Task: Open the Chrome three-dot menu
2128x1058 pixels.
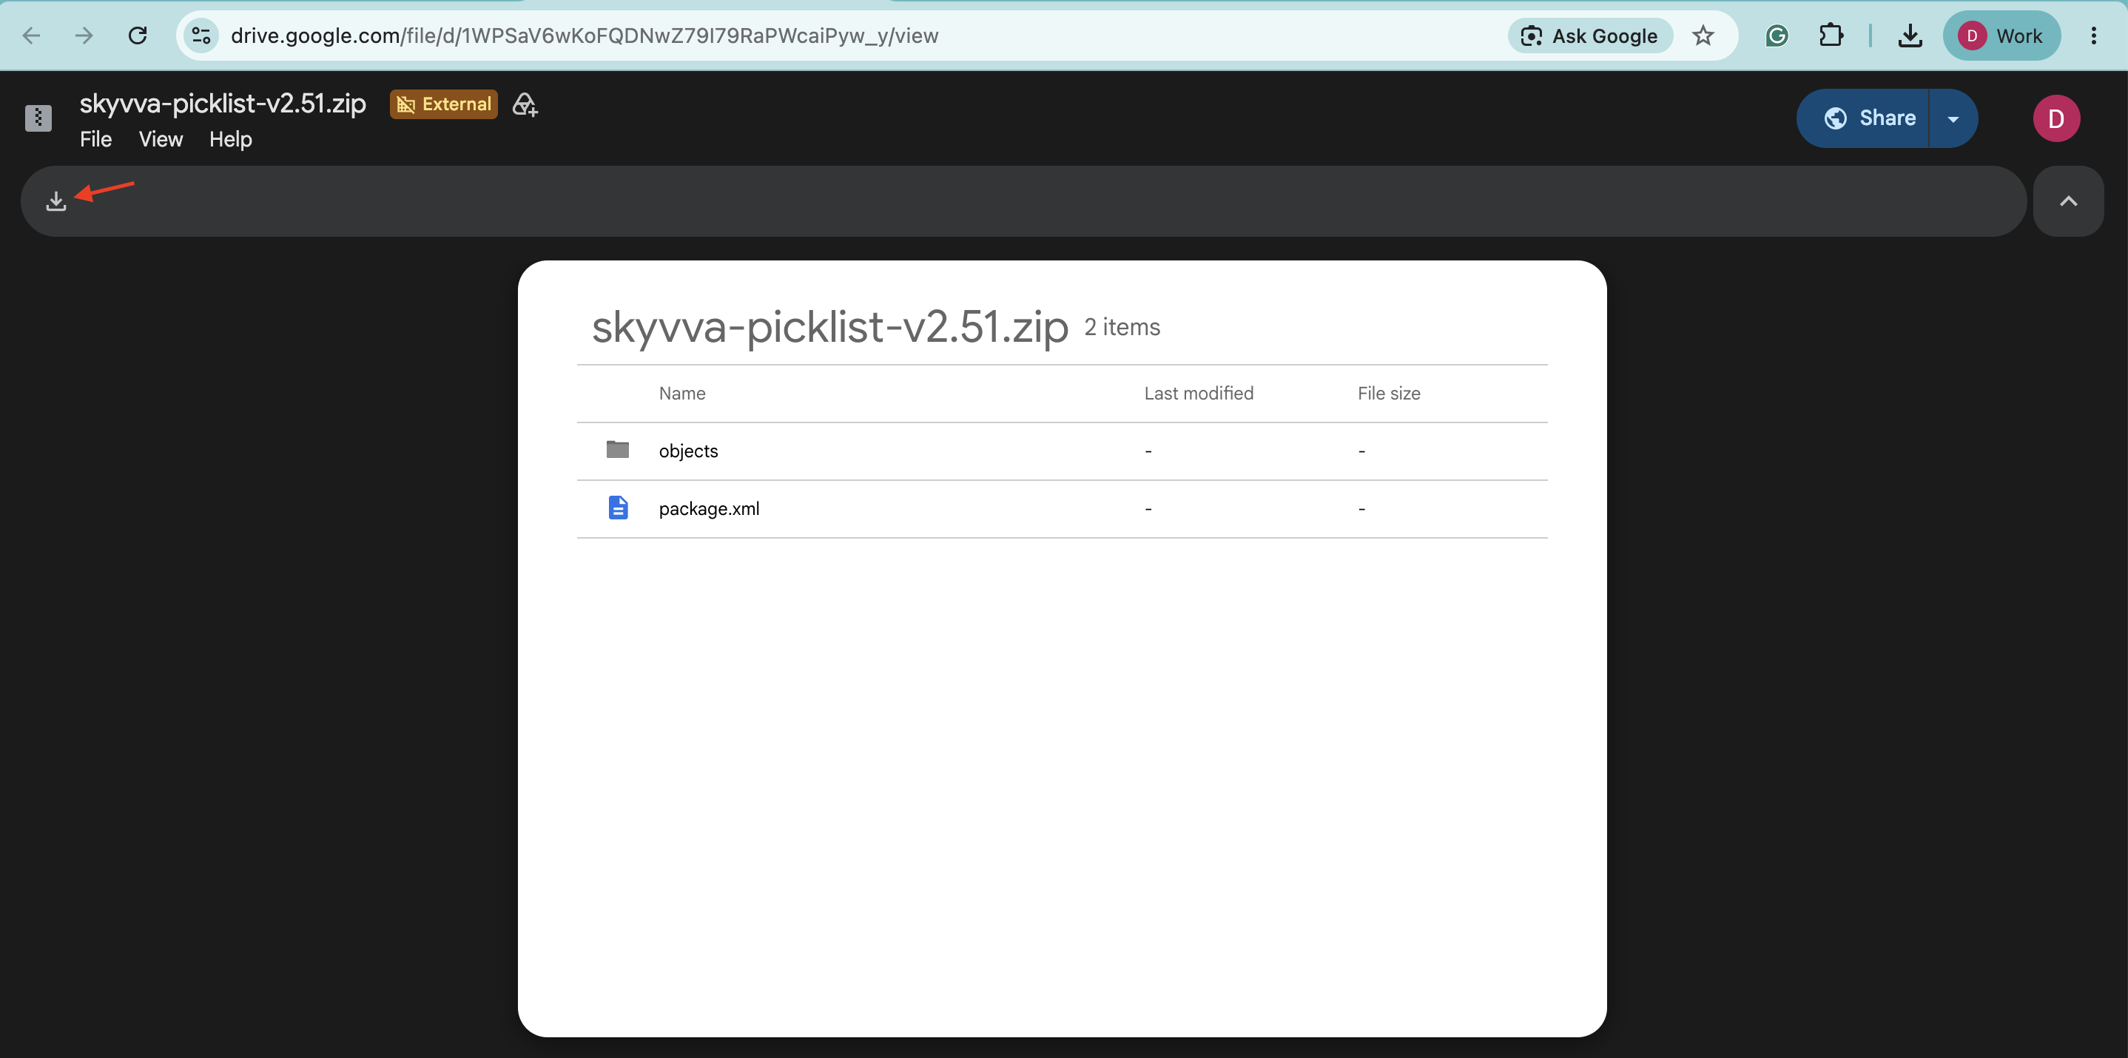Action: pyautogui.click(x=2093, y=36)
